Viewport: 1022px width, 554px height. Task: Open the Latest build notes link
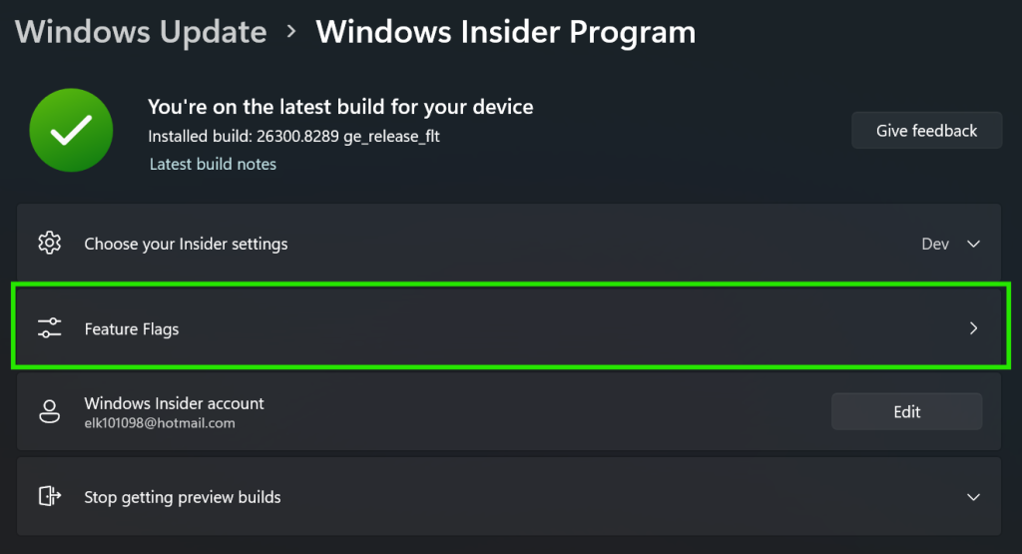(213, 164)
